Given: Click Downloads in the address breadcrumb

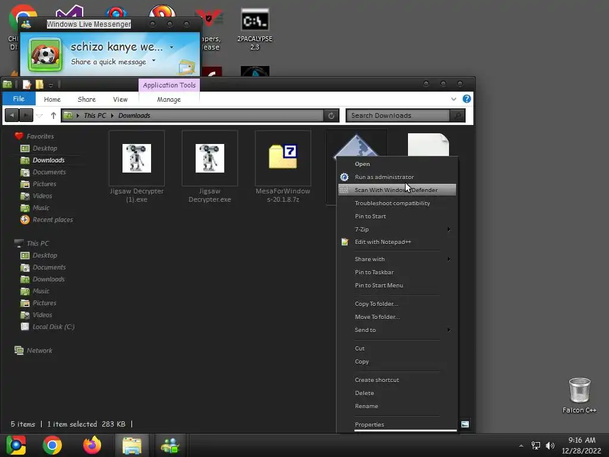Looking at the screenshot, I should click(134, 115).
